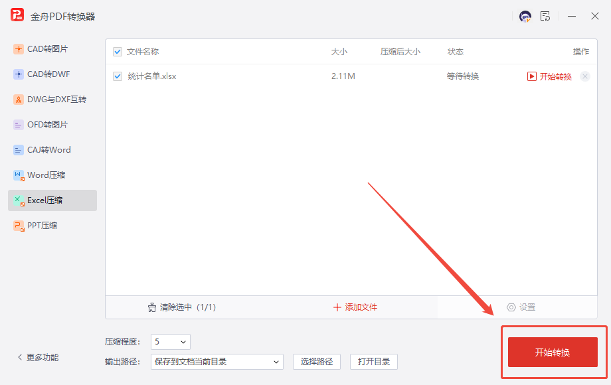Click the 打开目录 button
This screenshot has width=611, height=385.
374,362
